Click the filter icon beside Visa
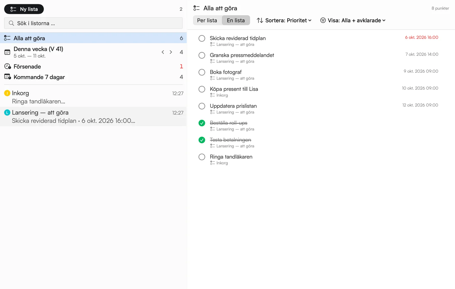 click(x=323, y=20)
